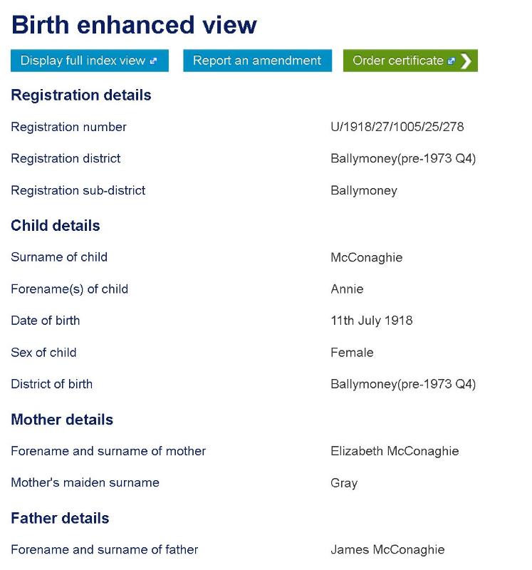Click the Registration details section heading
This screenshot has width=532, height=570.
pos(81,95)
